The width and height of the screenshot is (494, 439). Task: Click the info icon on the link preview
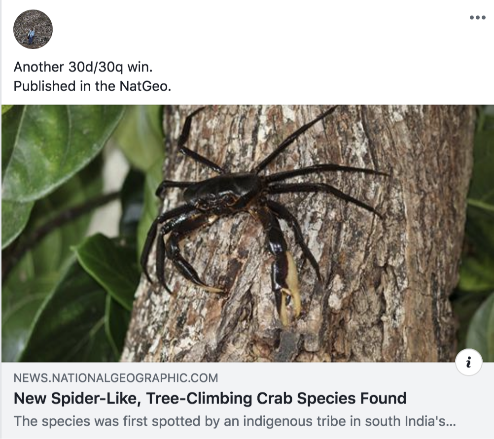point(468,363)
